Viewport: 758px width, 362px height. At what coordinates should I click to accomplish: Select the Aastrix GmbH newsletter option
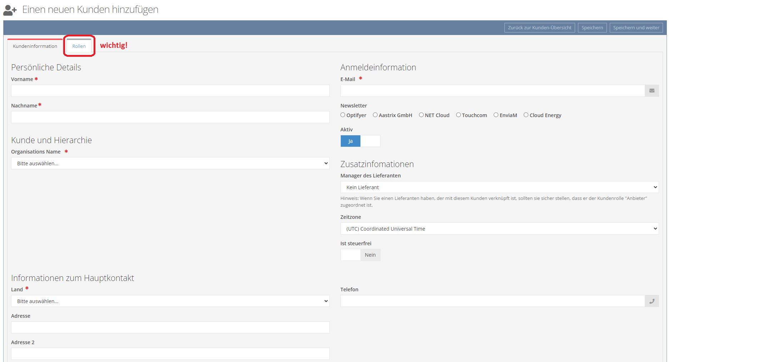pyautogui.click(x=375, y=115)
